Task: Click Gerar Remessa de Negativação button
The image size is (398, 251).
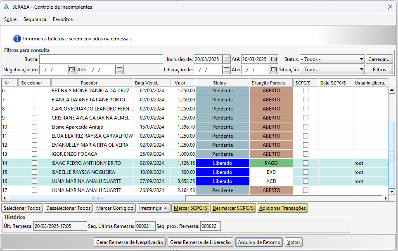Action: [130, 242]
